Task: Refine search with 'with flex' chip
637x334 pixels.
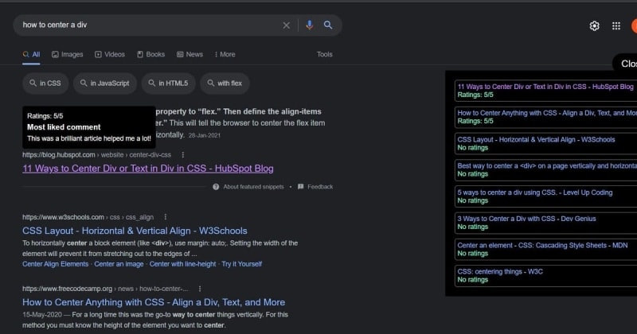Action: tap(225, 83)
